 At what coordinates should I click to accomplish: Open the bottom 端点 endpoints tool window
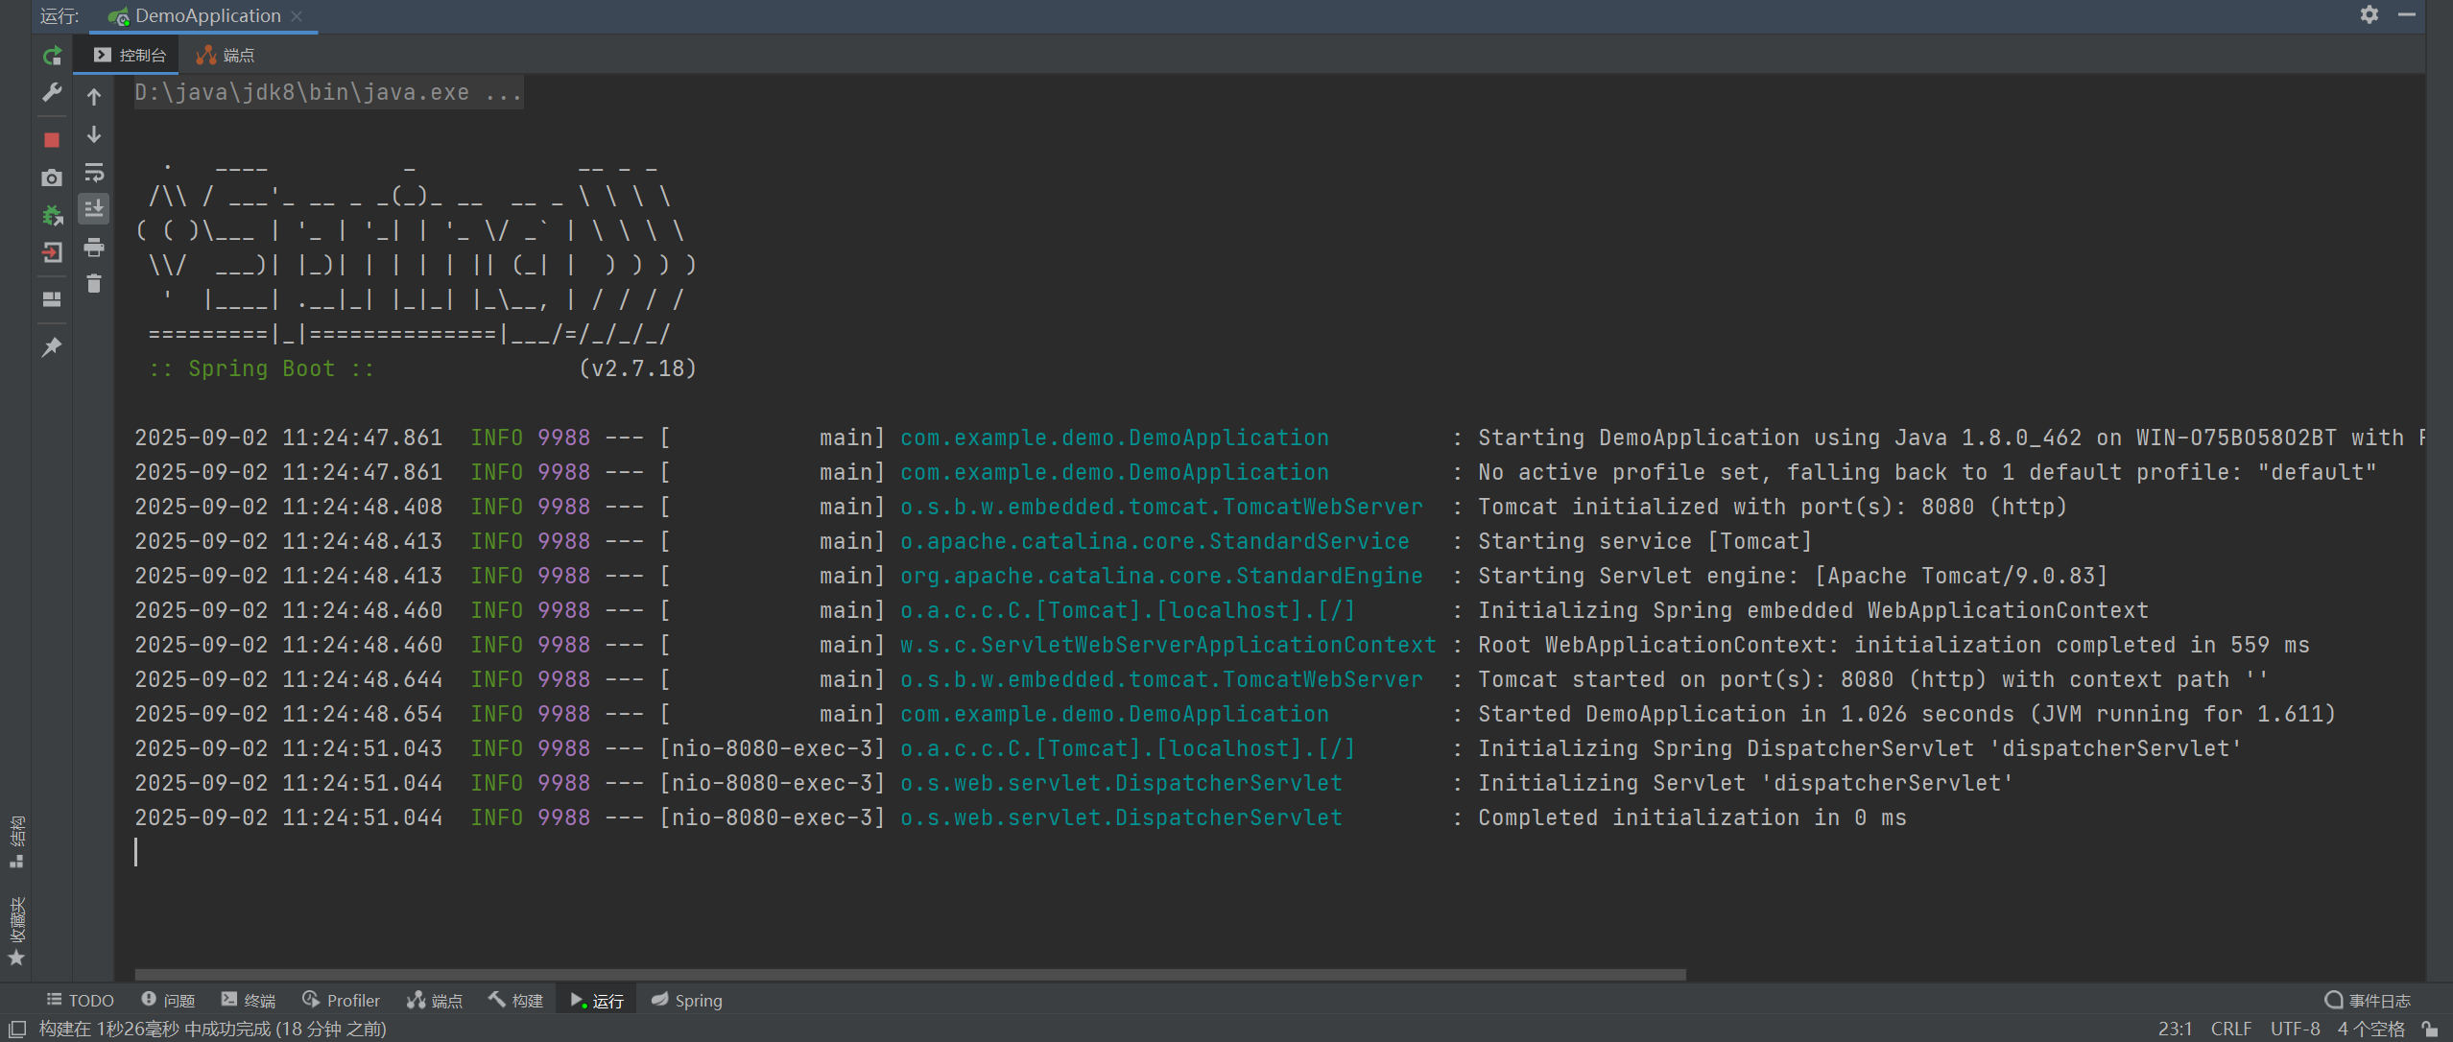click(x=435, y=1000)
